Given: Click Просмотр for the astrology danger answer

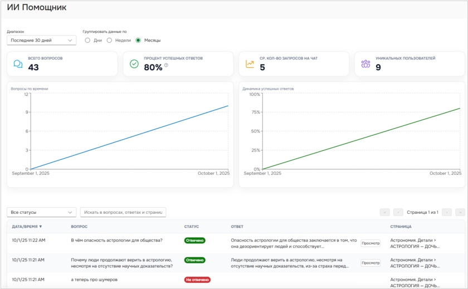Looking at the screenshot, I should (x=370, y=243).
